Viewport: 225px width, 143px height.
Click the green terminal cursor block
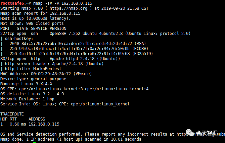tap(34, 142)
